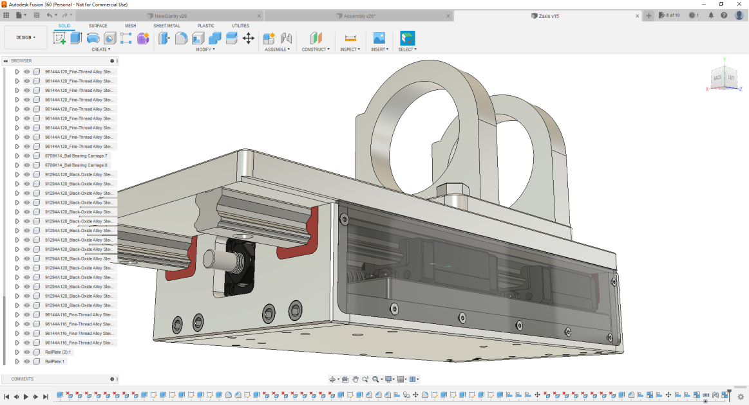The width and height of the screenshot is (749, 405).
Task: Expand the Ball Bearing Carriage:8 node
Action: point(17,165)
